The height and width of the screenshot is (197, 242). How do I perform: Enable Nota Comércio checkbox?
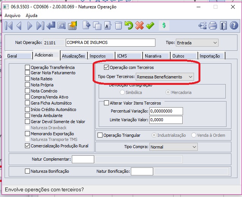tap(27, 91)
